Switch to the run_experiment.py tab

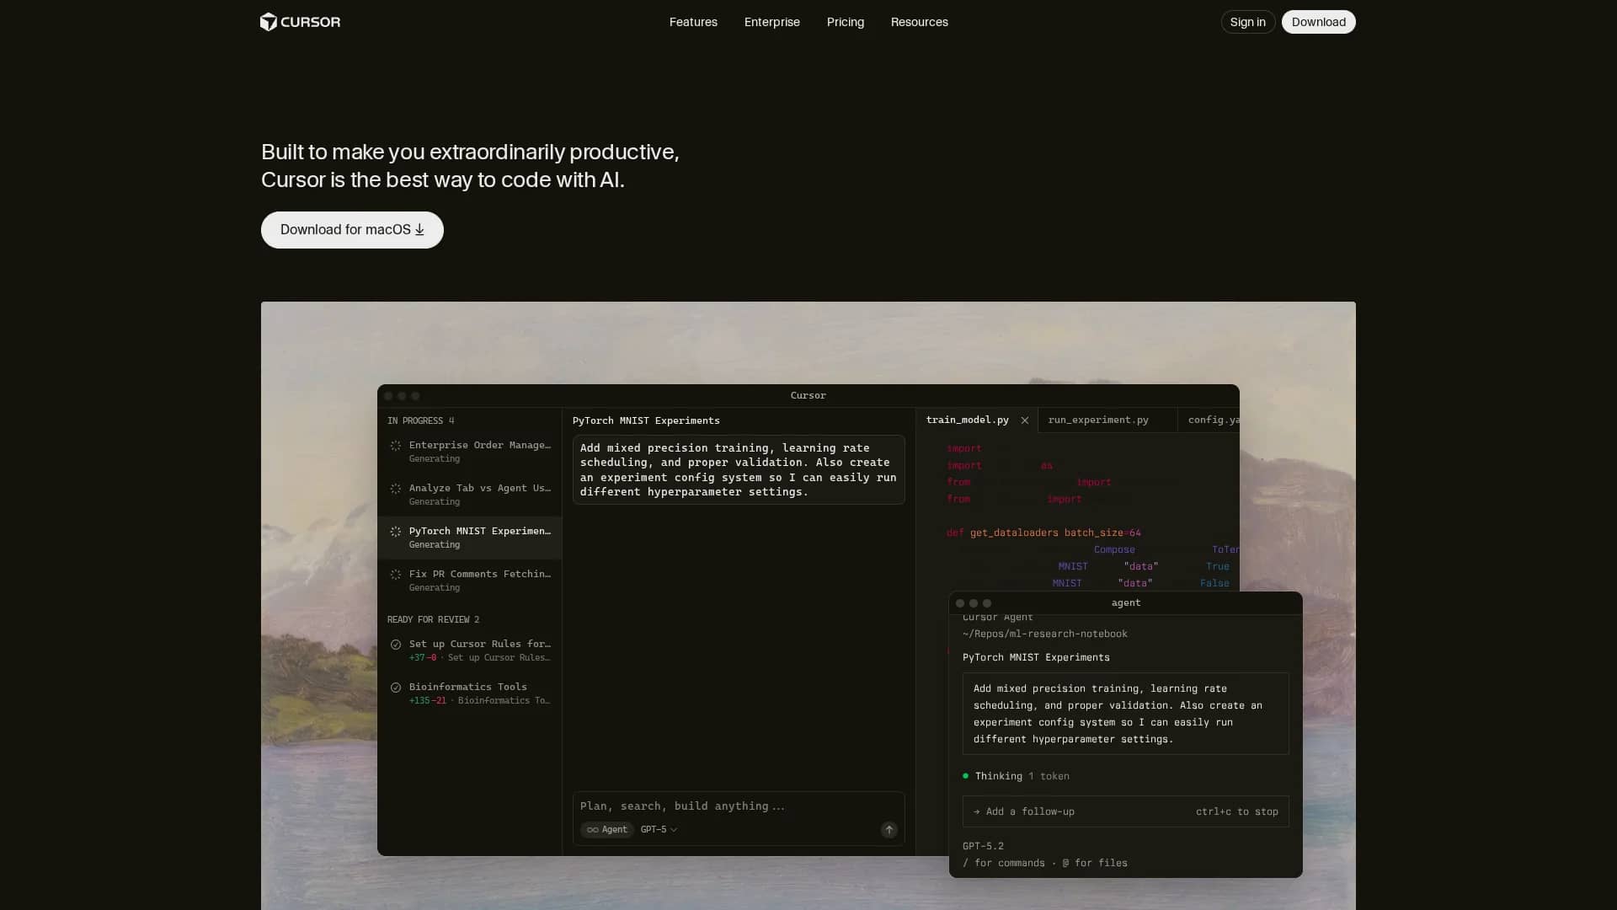(x=1098, y=420)
